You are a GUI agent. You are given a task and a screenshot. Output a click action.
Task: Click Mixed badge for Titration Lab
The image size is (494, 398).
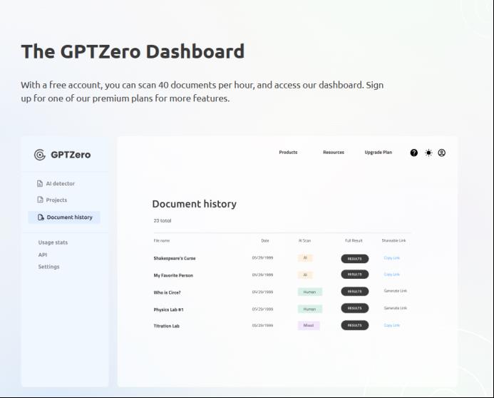click(309, 325)
